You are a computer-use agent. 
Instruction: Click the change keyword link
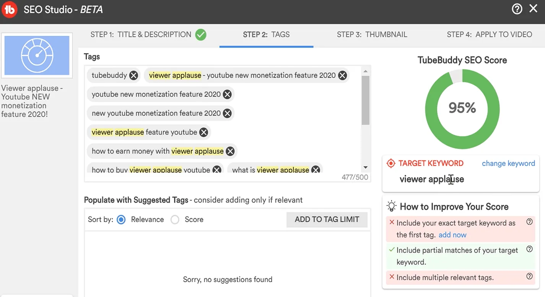[508, 163]
